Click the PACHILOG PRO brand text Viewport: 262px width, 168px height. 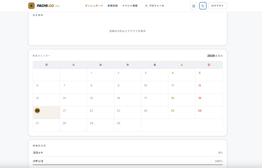point(48,6)
